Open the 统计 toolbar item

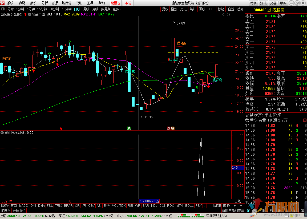[x=193, y=9]
